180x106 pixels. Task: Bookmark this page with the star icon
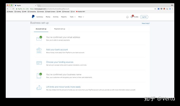[155, 9]
